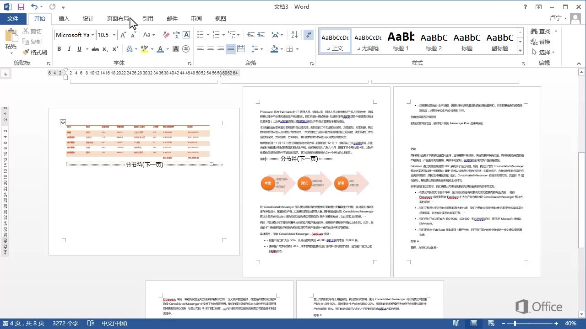Center the paragraph text
The height and width of the screenshot is (329, 586).
click(211, 49)
